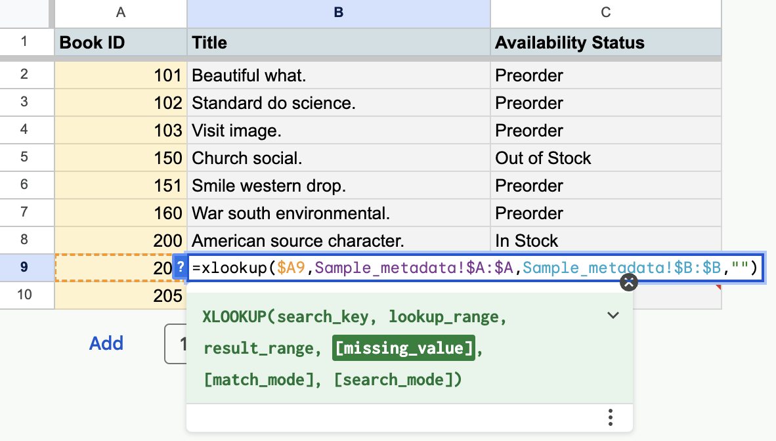776x441 pixels.
Task: Click the row count input next to Add
Action: coord(176,343)
